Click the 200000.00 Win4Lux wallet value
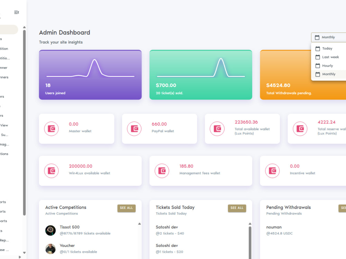This screenshot has height=259, width=346. tap(81, 166)
